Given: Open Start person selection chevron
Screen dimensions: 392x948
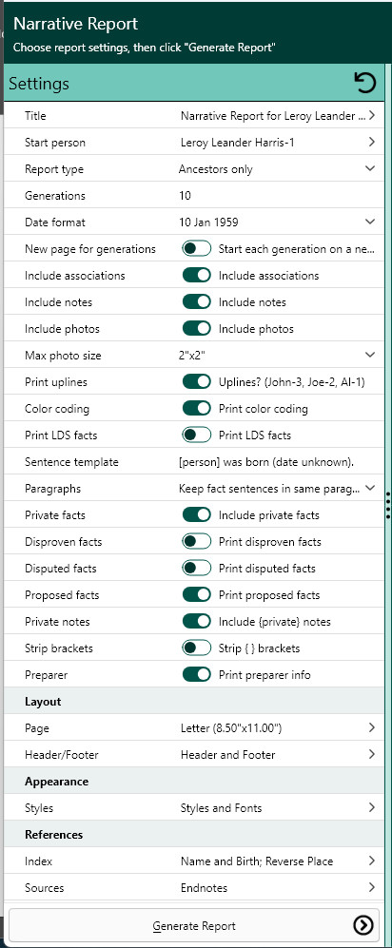Looking at the screenshot, I should click(371, 142).
